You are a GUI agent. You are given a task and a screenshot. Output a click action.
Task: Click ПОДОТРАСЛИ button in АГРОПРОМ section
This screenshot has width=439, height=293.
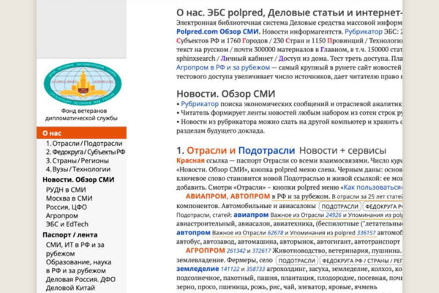pos(297,261)
